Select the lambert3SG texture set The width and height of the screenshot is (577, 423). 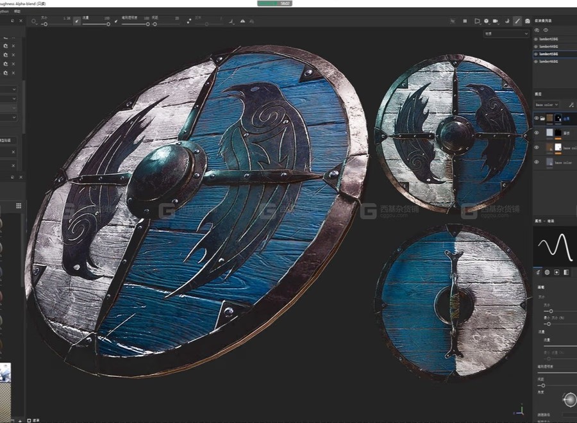[x=549, y=39]
